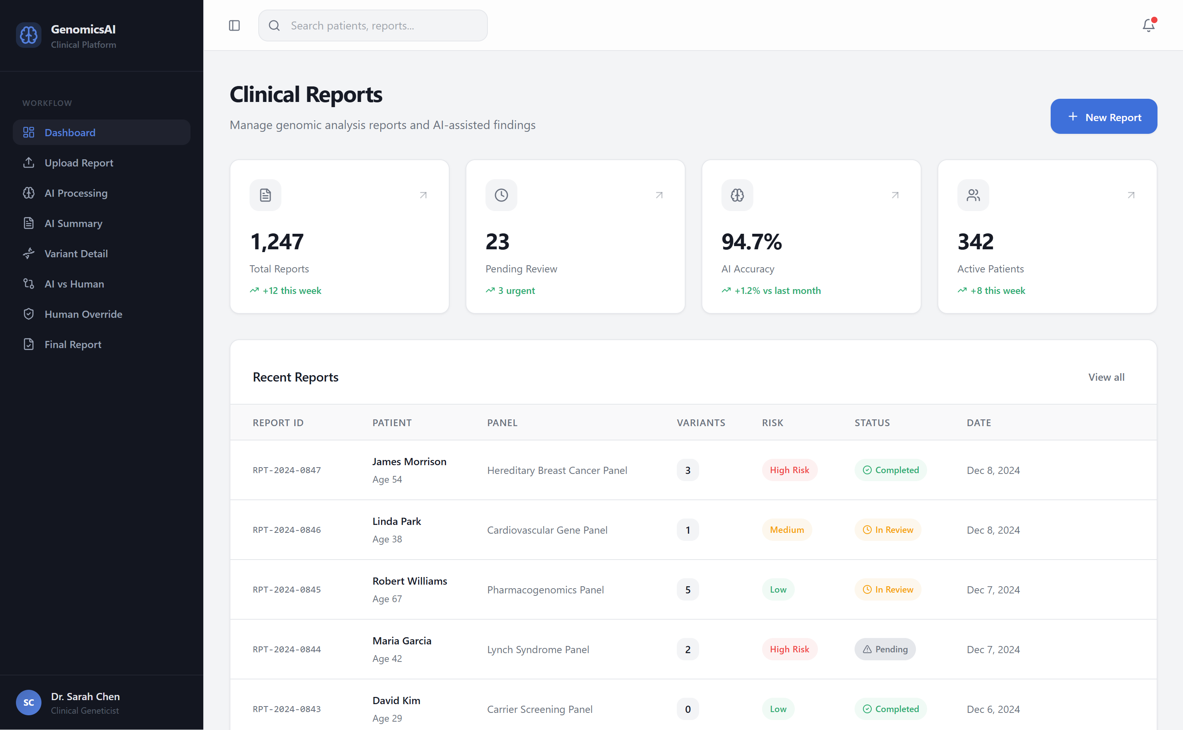
Task: Click variant count 5 for Robert Williams
Action: click(688, 589)
